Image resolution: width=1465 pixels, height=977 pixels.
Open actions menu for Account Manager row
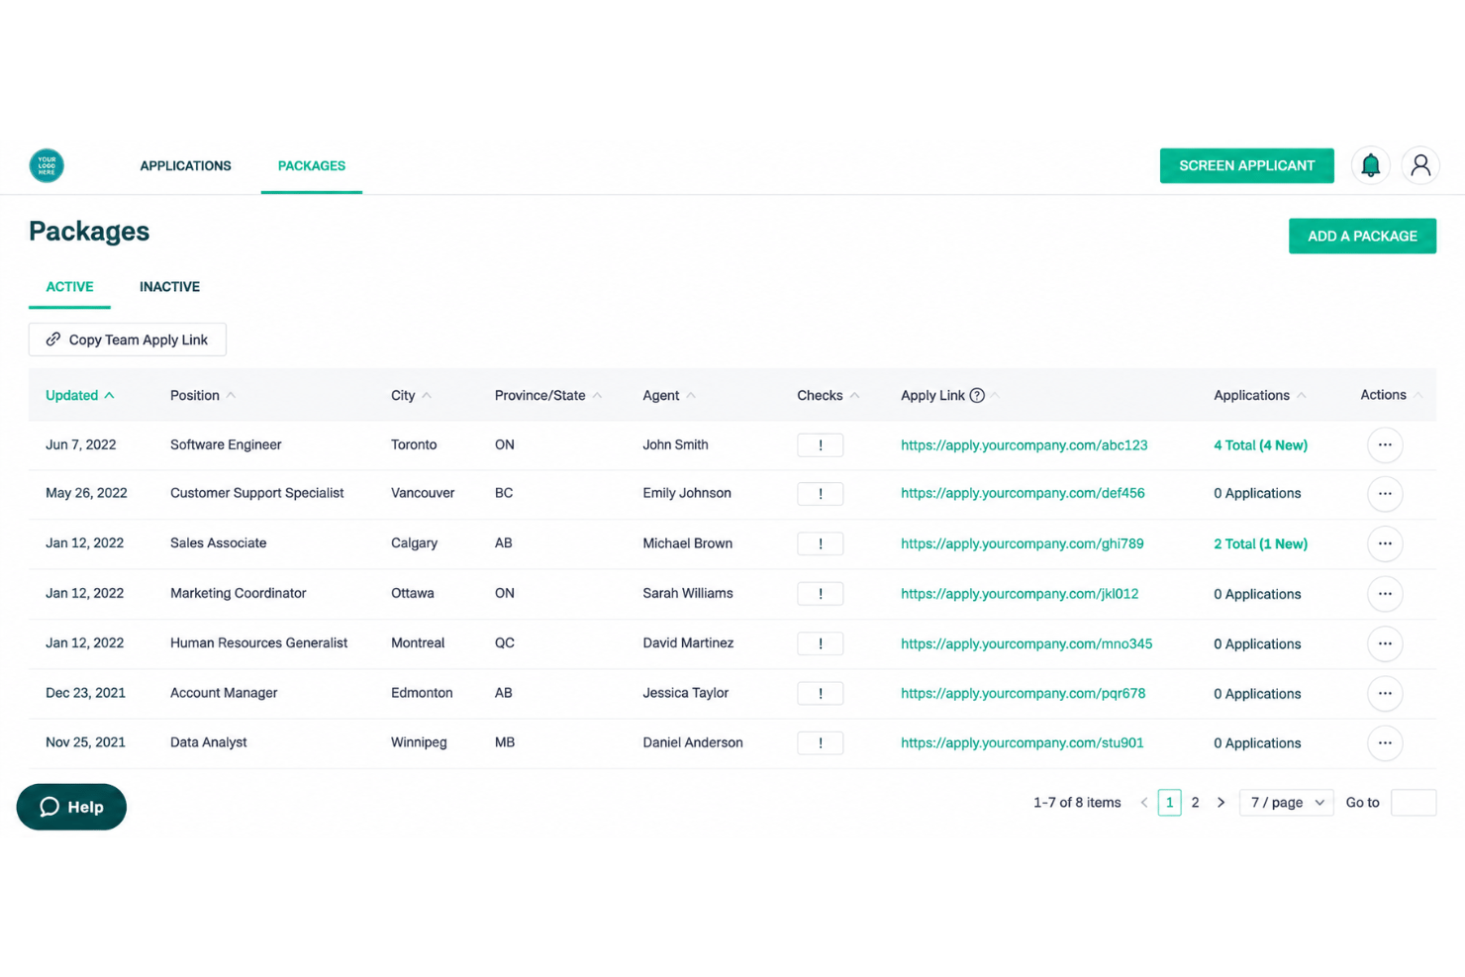coord(1385,694)
